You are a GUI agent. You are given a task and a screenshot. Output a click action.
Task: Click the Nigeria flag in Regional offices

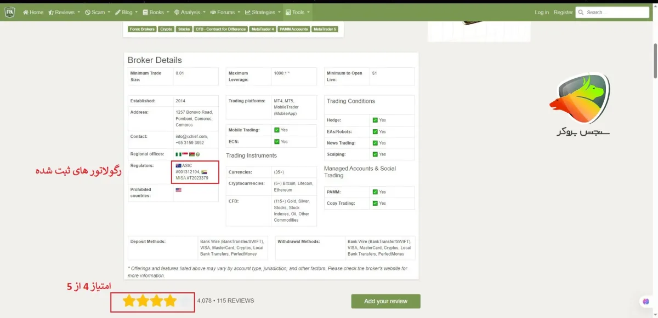[x=178, y=154]
